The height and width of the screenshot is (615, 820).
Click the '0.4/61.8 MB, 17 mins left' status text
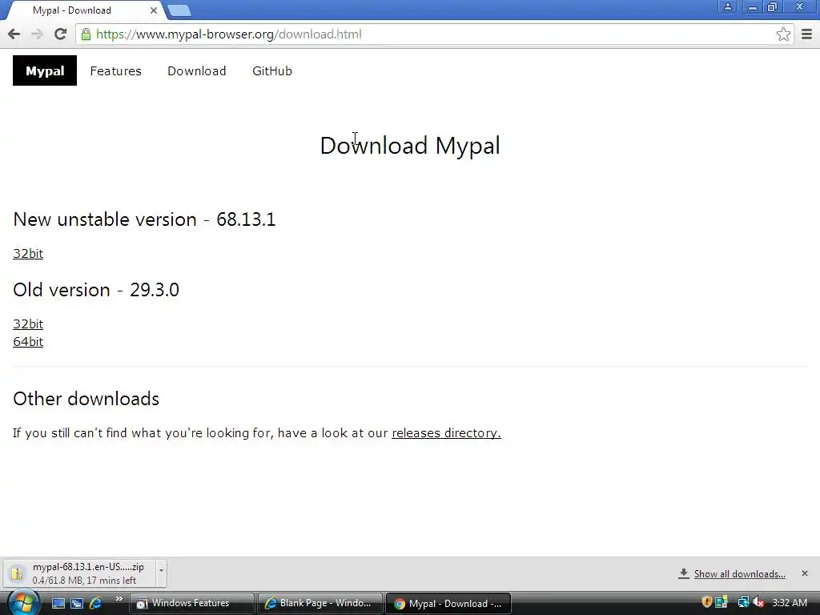(x=84, y=581)
